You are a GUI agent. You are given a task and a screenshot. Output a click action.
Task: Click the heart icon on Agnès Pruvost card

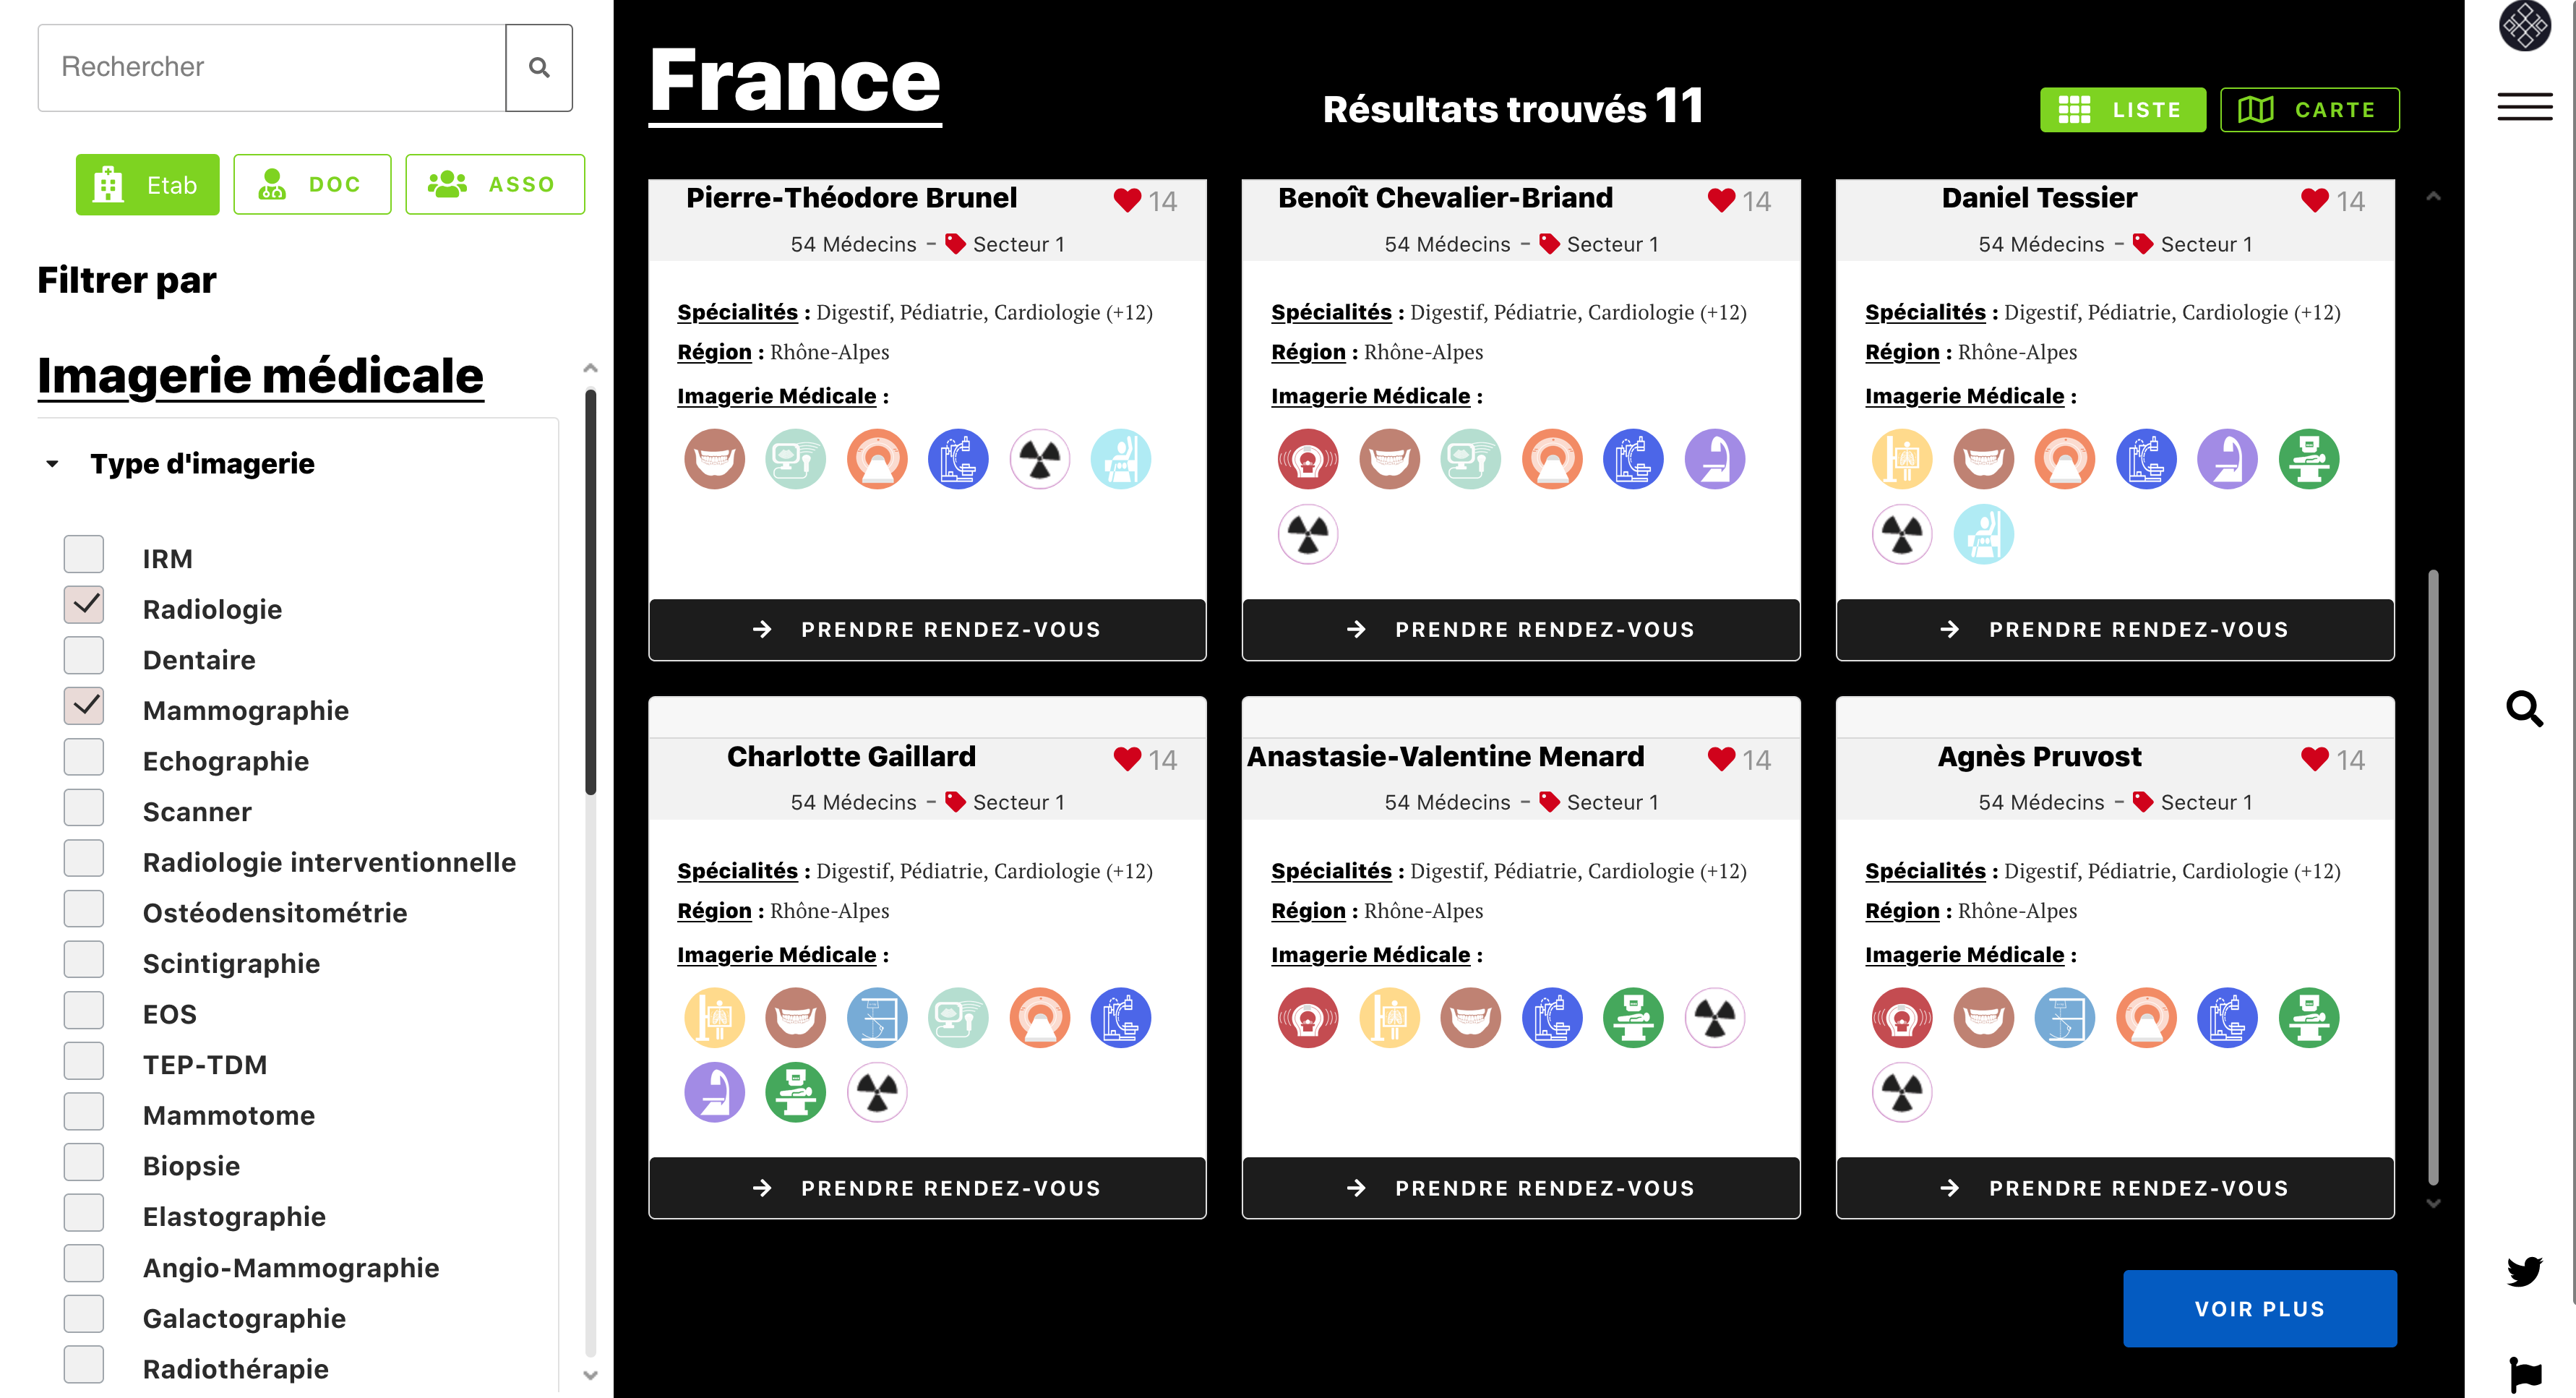[2314, 759]
